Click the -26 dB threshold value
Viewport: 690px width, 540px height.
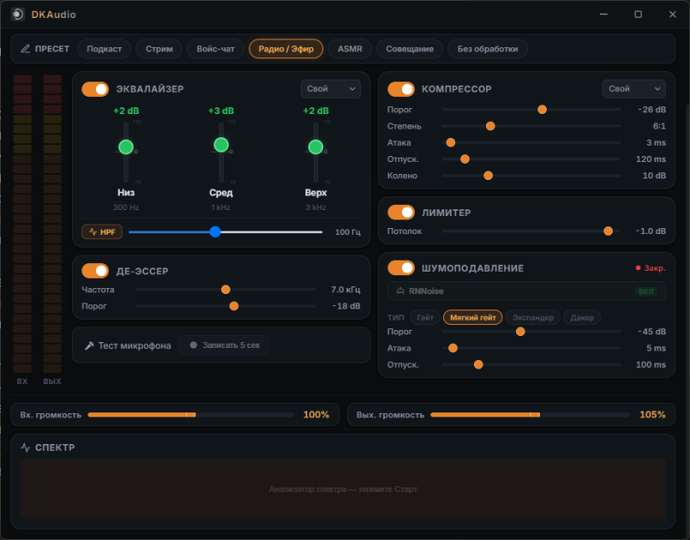point(651,110)
